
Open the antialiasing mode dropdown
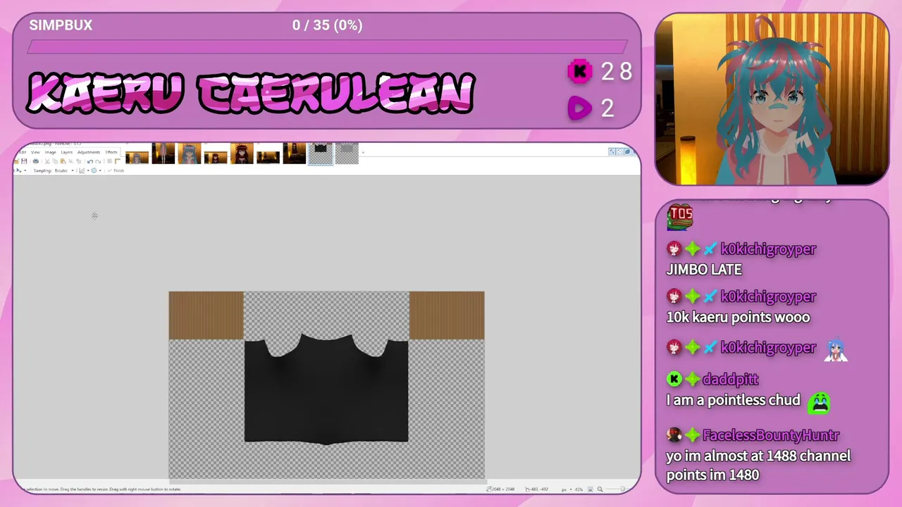97,170
